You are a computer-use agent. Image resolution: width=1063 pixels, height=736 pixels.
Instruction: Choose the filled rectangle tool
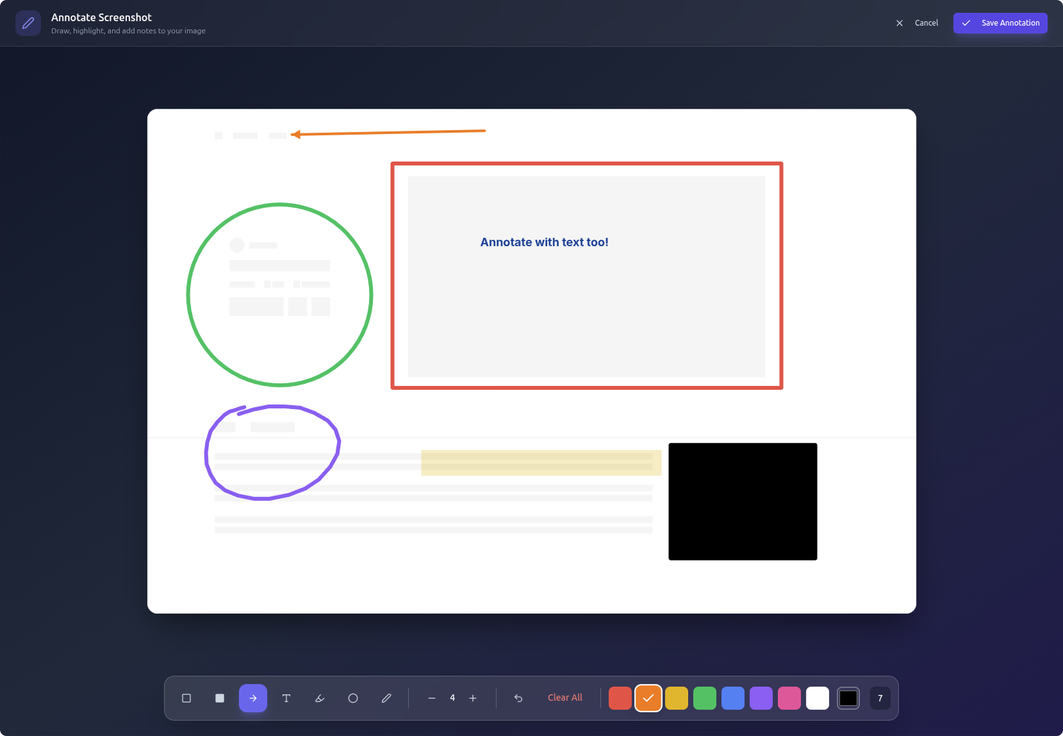220,698
